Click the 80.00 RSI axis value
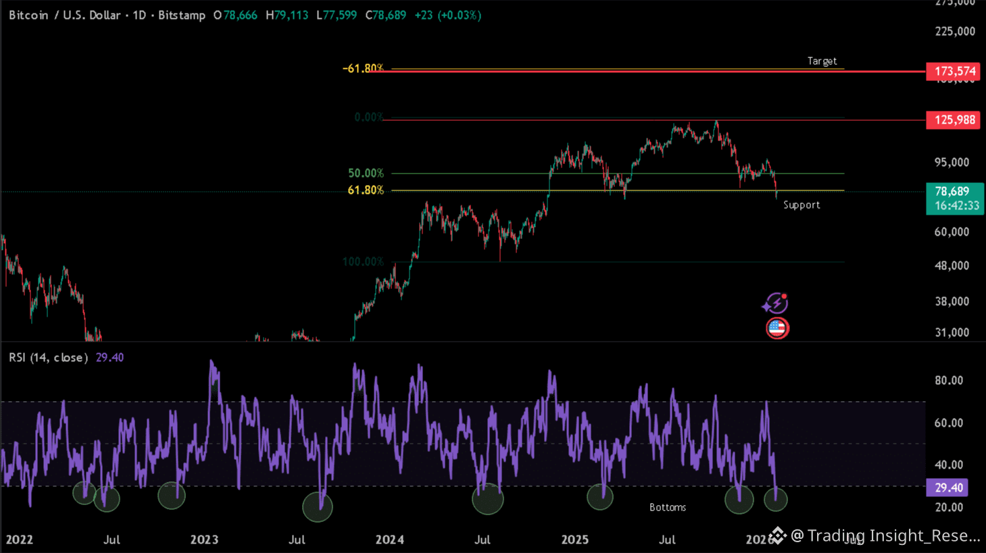This screenshot has width=986, height=553. pyautogui.click(x=949, y=380)
